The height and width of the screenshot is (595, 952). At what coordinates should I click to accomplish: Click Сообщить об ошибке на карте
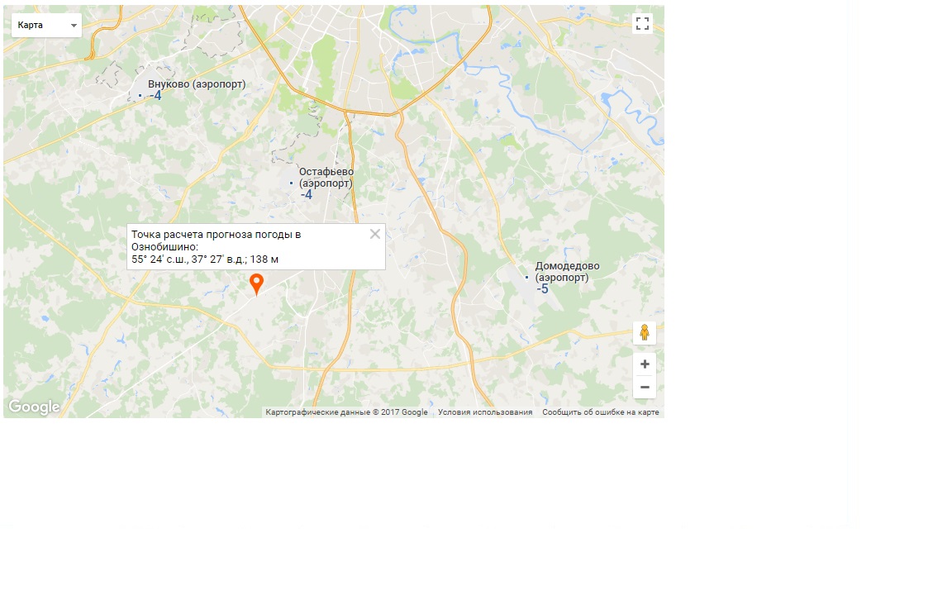[x=601, y=412]
